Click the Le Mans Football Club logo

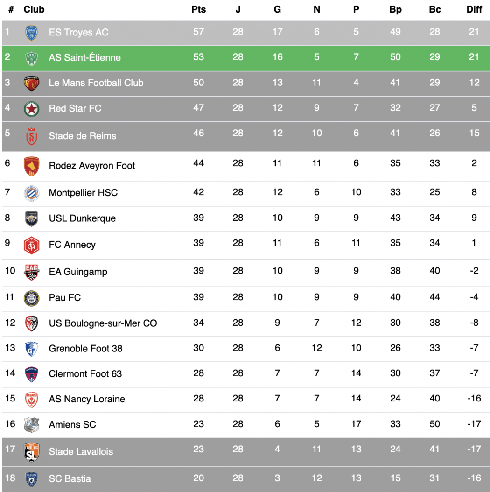(x=31, y=84)
